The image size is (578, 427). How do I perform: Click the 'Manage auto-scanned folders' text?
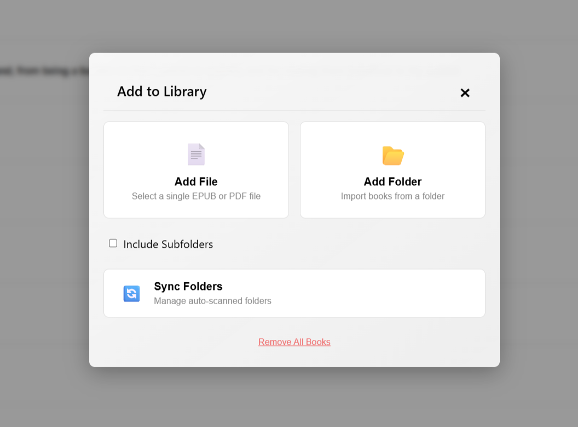coord(212,301)
